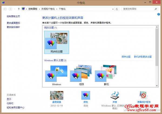This screenshot has width=162, height=114.
Task: Refresh the control panel page
Action: point(117,9)
